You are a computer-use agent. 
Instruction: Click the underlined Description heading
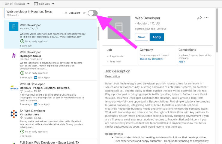[x=112, y=76]
